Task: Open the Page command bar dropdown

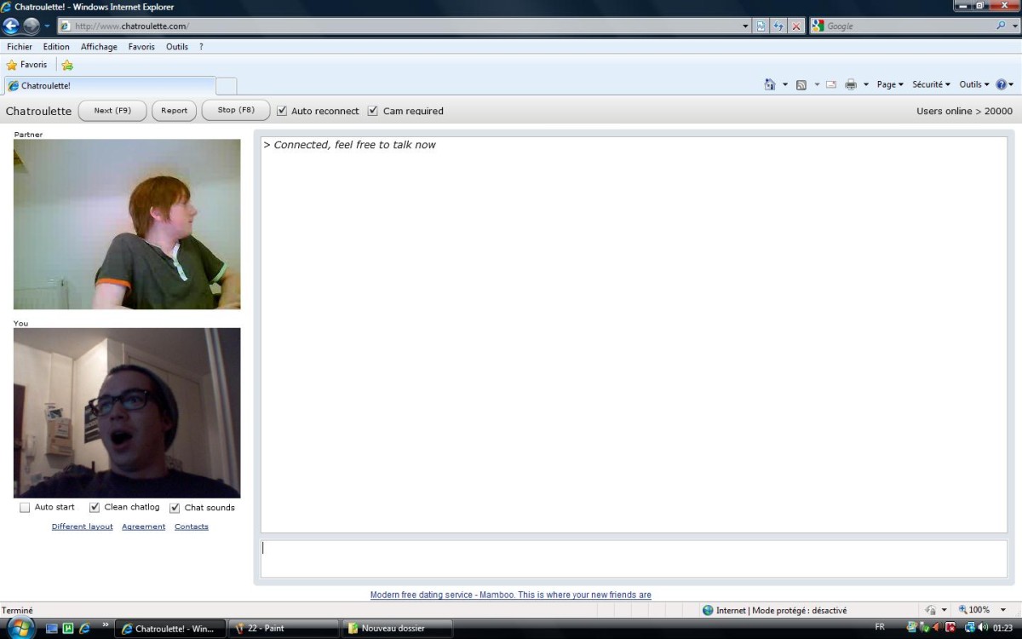Action: point(890,84)
